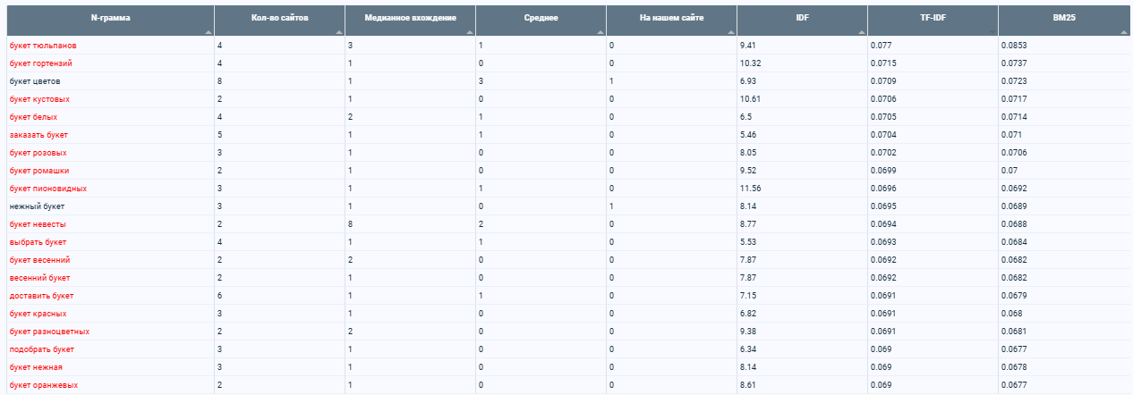Choose the "букет пионовидных" phrase
The image size is (1133, 395).
[47, 189]
